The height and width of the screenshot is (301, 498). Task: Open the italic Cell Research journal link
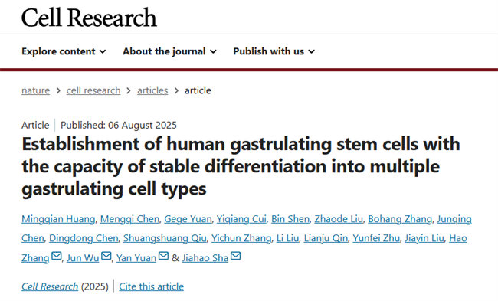(50, 286)
